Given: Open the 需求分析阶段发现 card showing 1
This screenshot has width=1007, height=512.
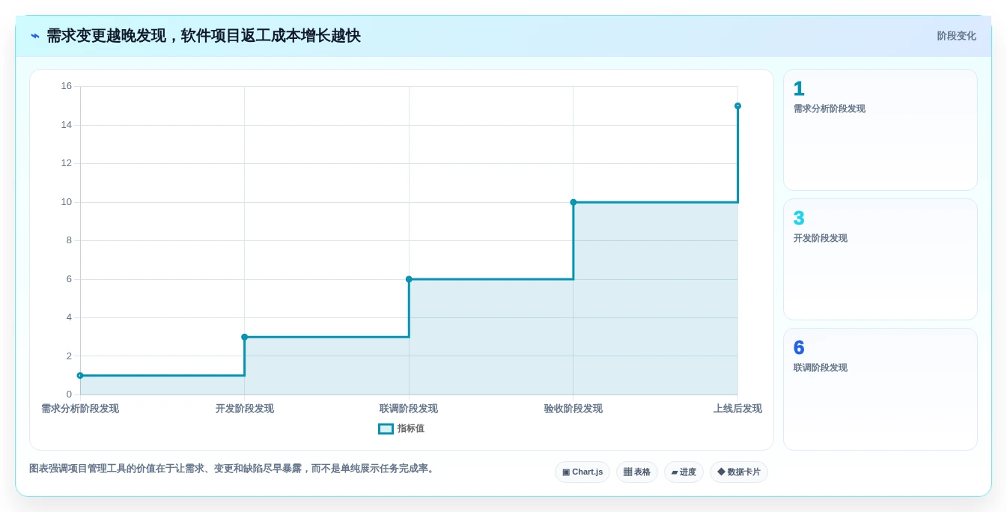Looking at the screenshot, I should tap(880, 130).
